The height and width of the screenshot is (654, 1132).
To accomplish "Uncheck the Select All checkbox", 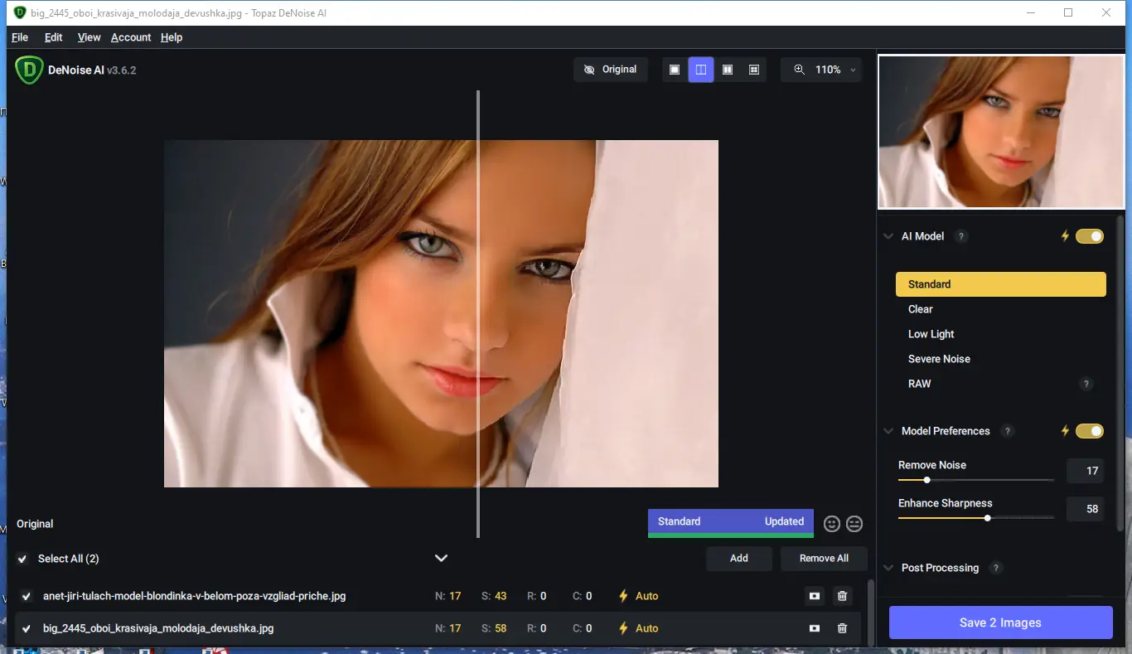I will pyautogui.click(x=22, y=559).
